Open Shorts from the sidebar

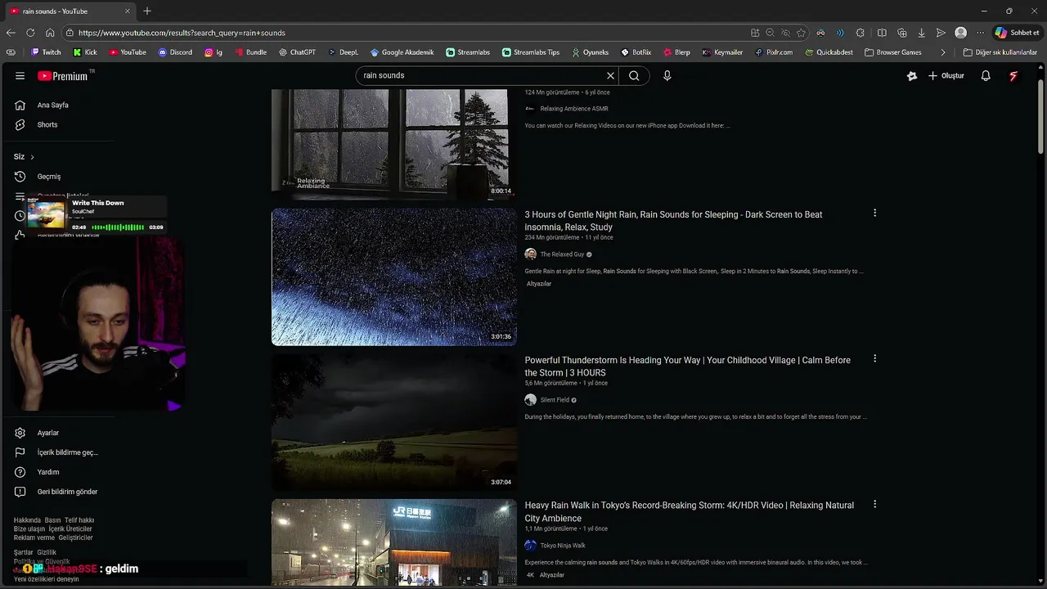pos(47,124)
